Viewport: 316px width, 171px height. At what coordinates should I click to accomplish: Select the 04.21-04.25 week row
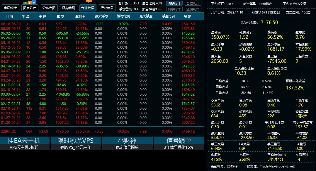[102, 62]
